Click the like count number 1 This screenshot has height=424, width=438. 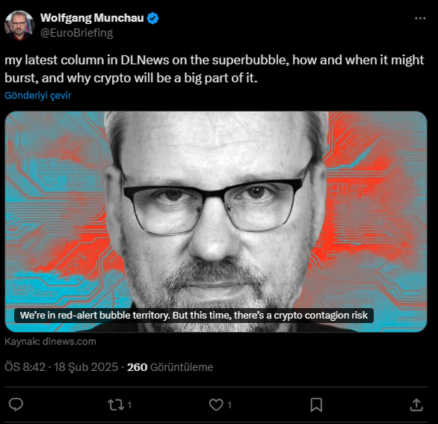[229, 405]
